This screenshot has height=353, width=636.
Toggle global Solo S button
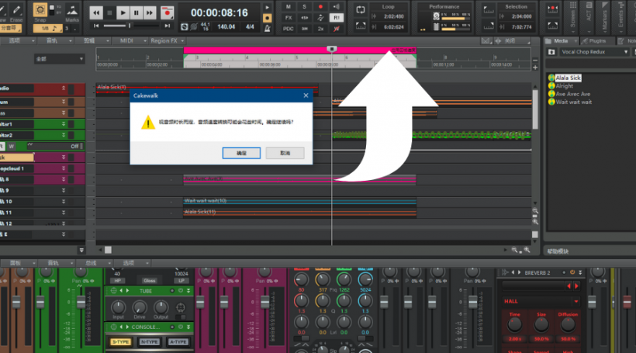[x=304, y=7]
